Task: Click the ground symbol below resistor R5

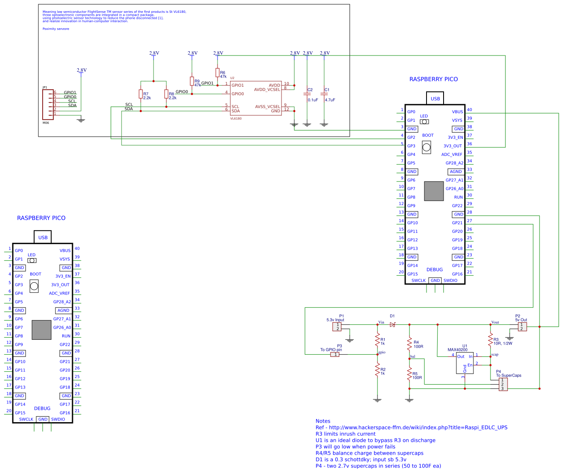Action: pyautogui.click(x=409, y=400)
